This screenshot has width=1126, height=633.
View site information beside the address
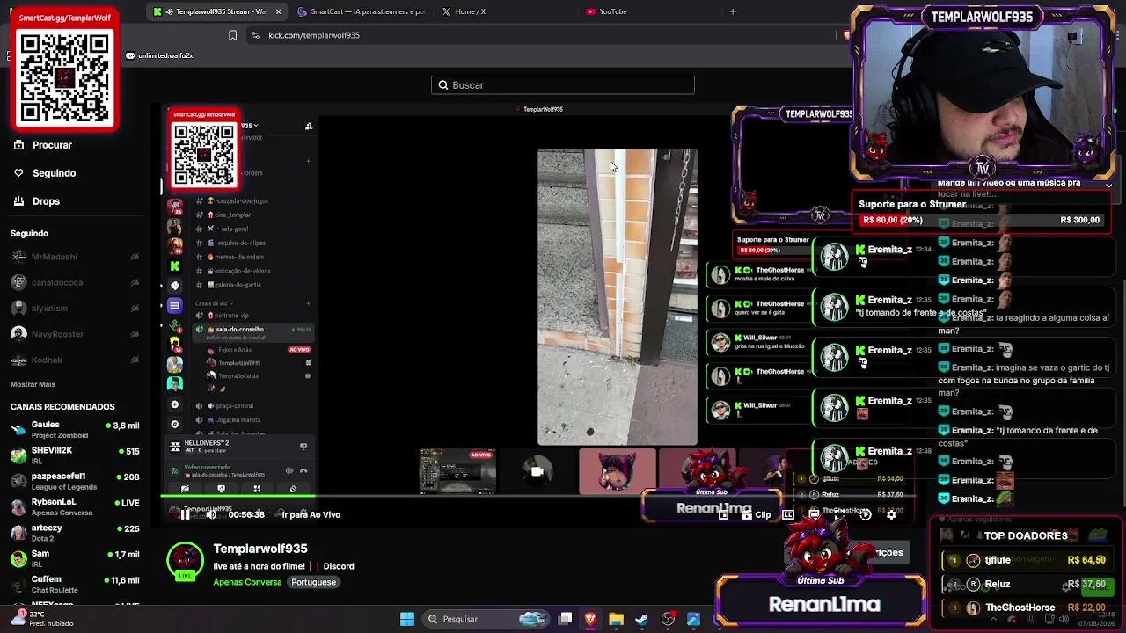pos(255,35)
